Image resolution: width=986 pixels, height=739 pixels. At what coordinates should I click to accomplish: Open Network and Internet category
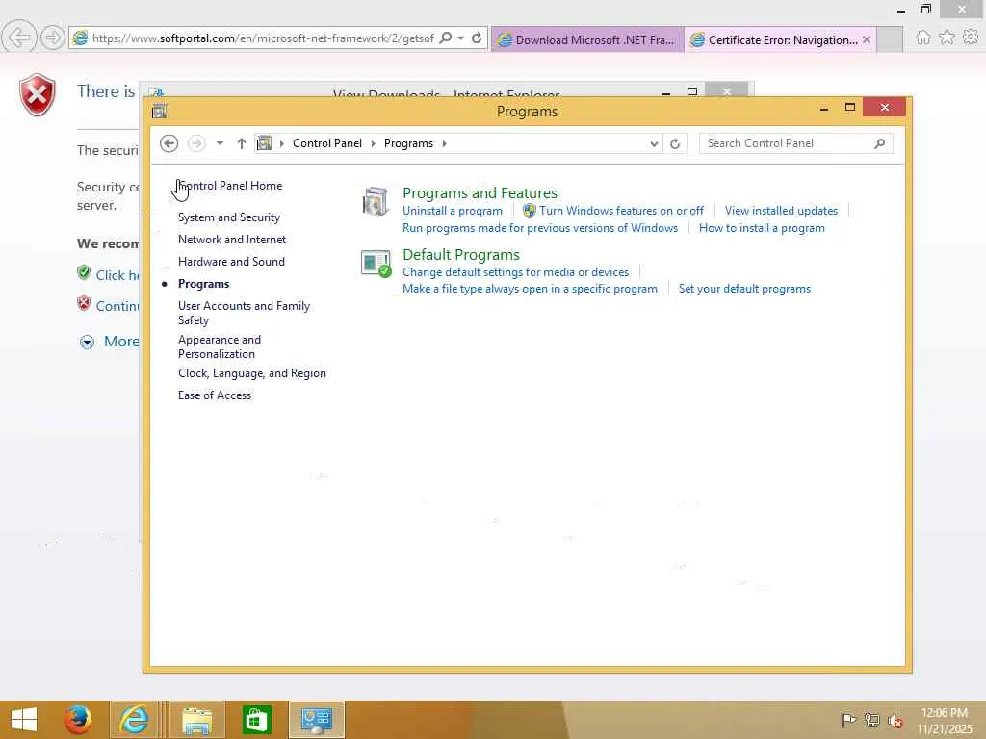click(231, 240)
